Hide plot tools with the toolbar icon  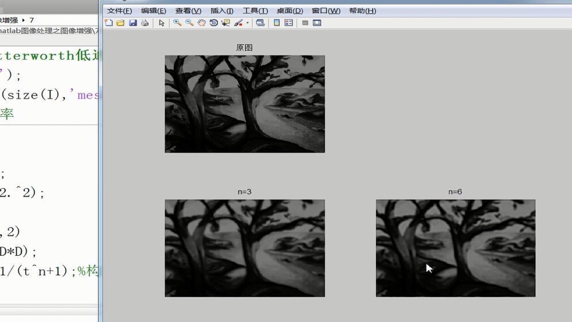(x=305, y=23)
